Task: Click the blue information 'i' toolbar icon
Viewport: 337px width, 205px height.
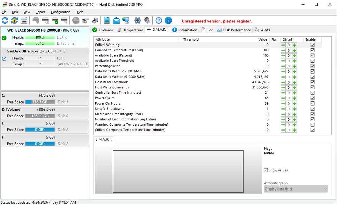Action: click(x=168, y=21)
